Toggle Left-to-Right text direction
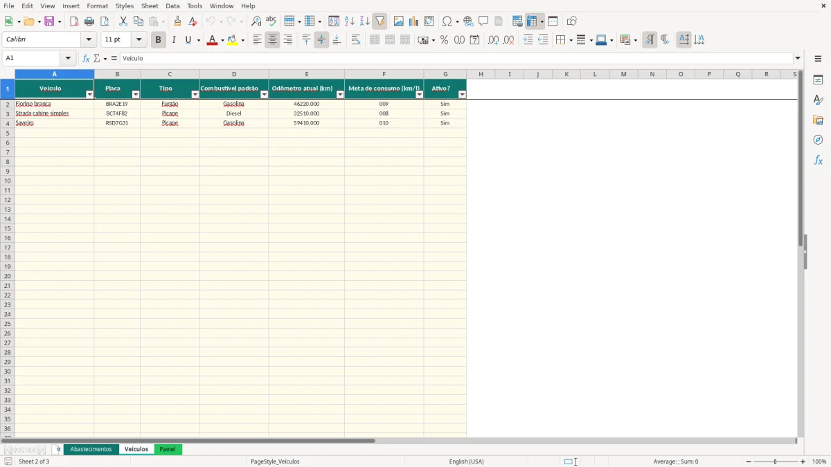This screenshot has width=831, height=467. 650,40
